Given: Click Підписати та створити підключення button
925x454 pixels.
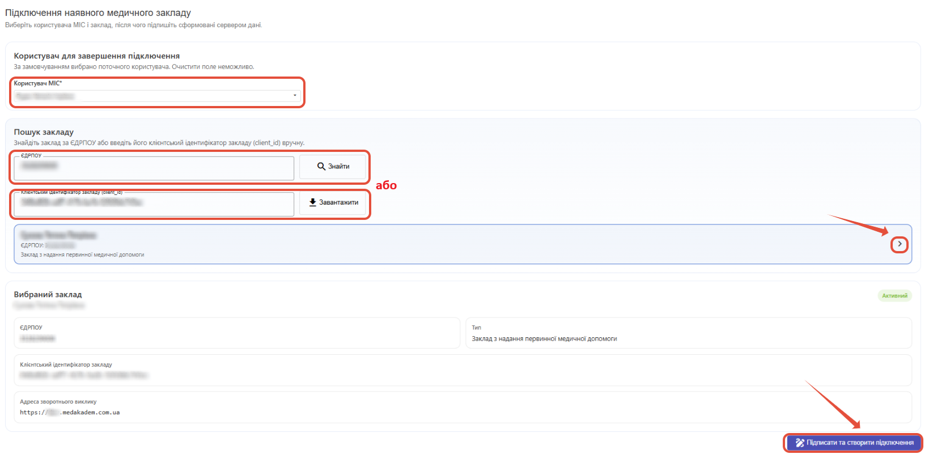Looking at the screenshot, I should click(x=854, y=443).
